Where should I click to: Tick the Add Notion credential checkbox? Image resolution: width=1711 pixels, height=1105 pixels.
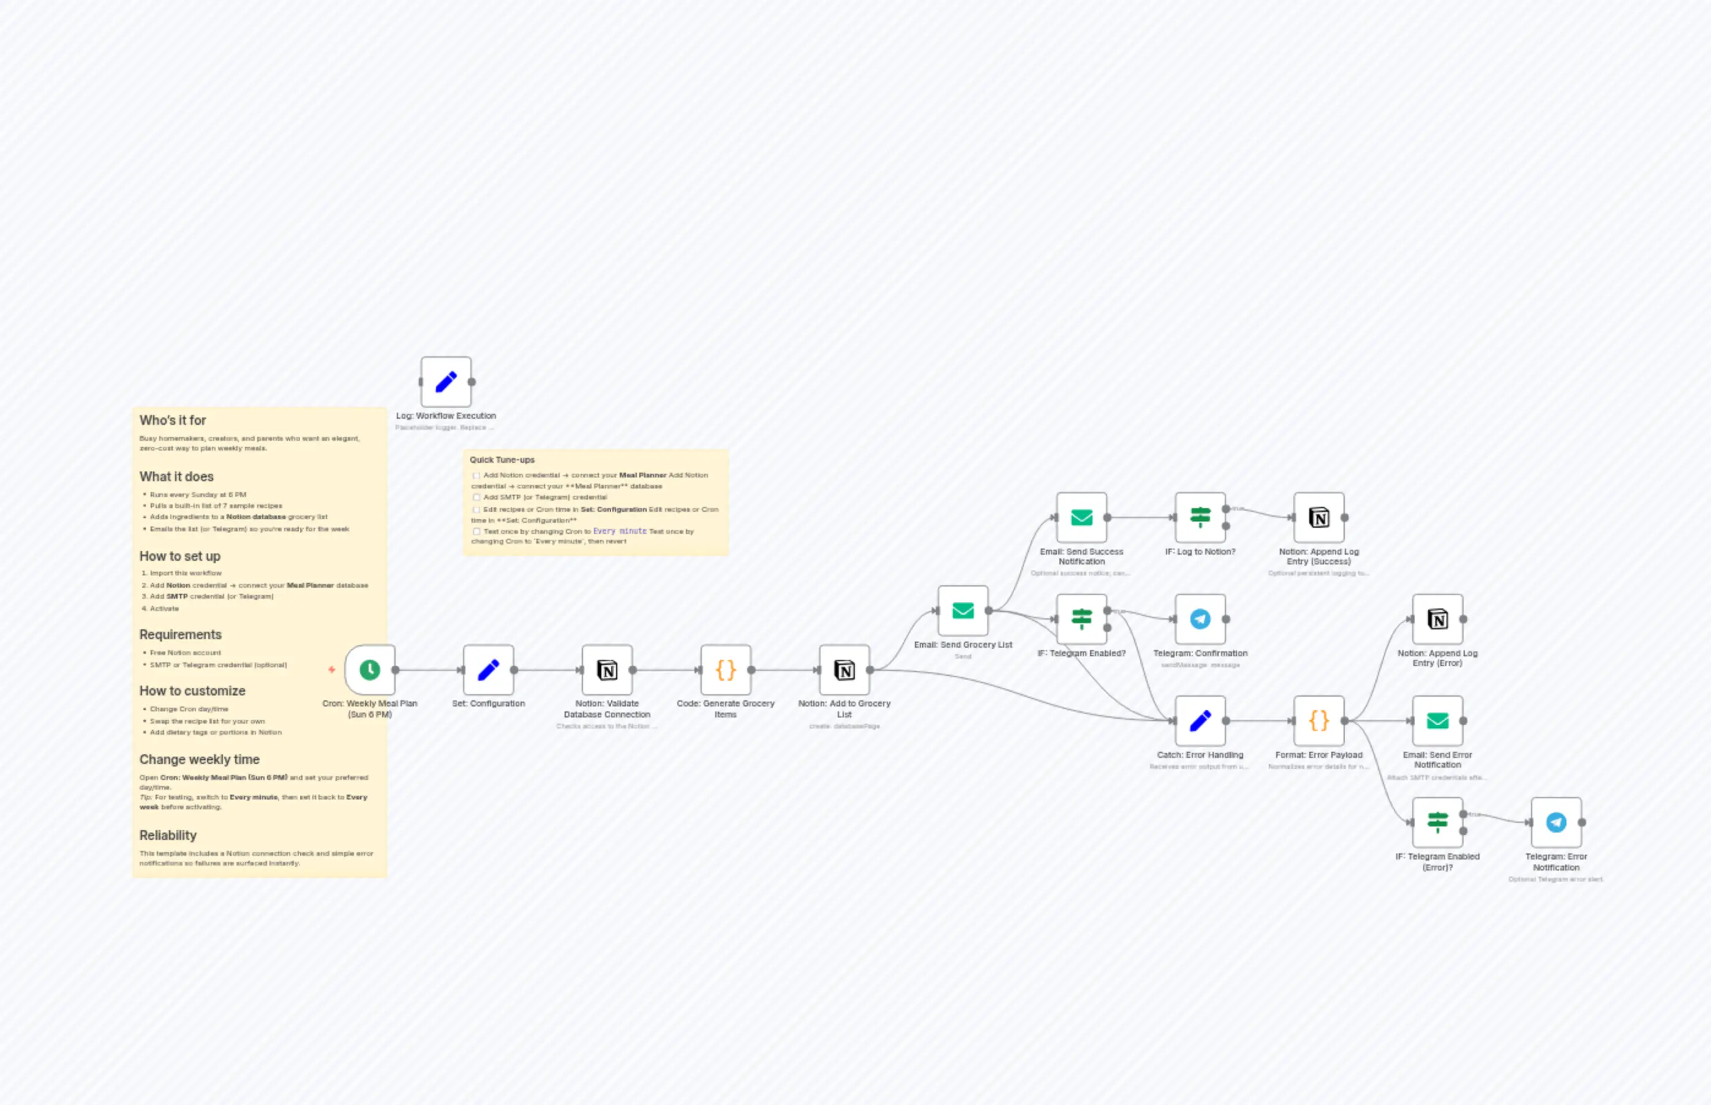pos(476,475)
